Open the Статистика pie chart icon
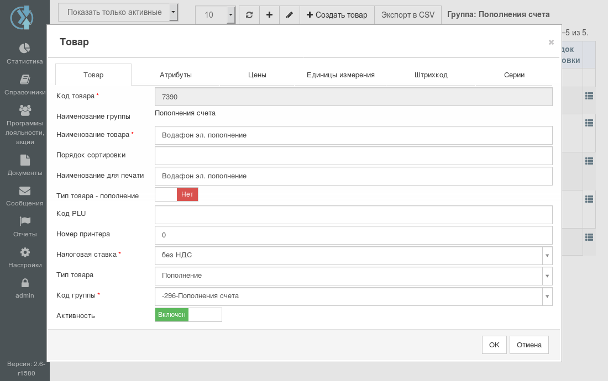Image resolution: width=608 pixels, height=381 pixels. 24,48
